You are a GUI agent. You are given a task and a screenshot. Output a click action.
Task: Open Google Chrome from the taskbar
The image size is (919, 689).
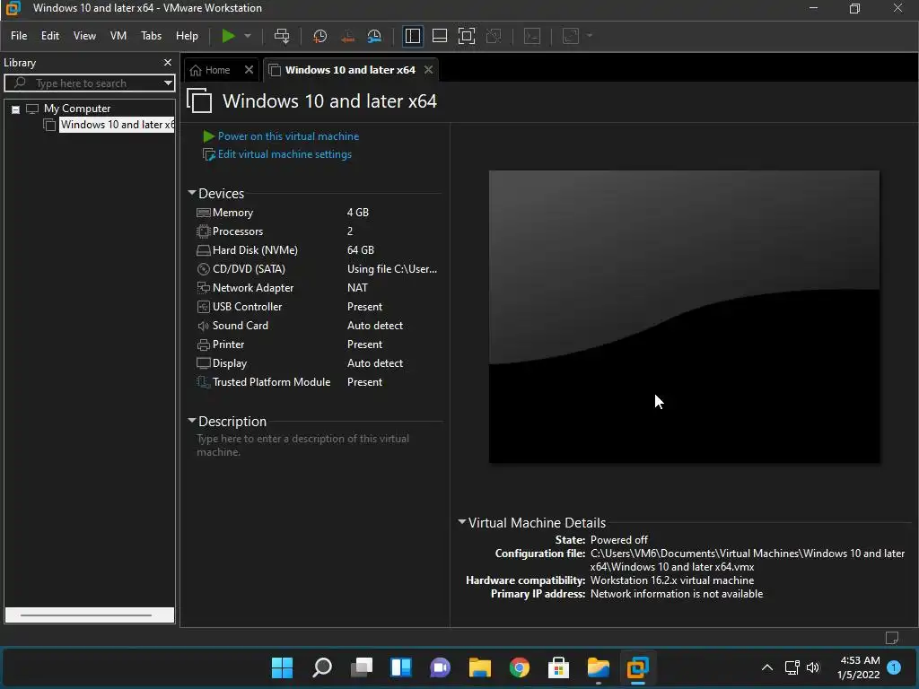(x=520, y=667)
